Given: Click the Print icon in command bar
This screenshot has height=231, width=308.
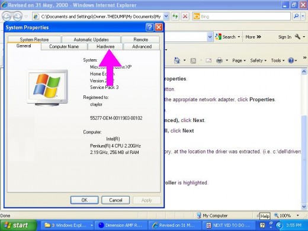Looking at the screenshot, I should [x=219, y=60].
